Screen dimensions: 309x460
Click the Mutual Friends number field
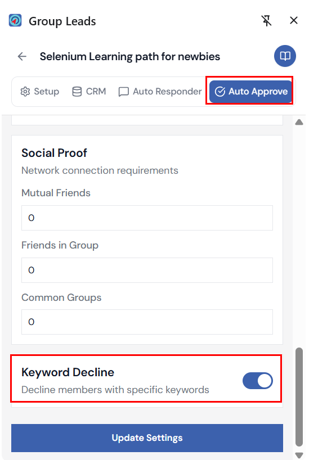(x=147, y=218)
